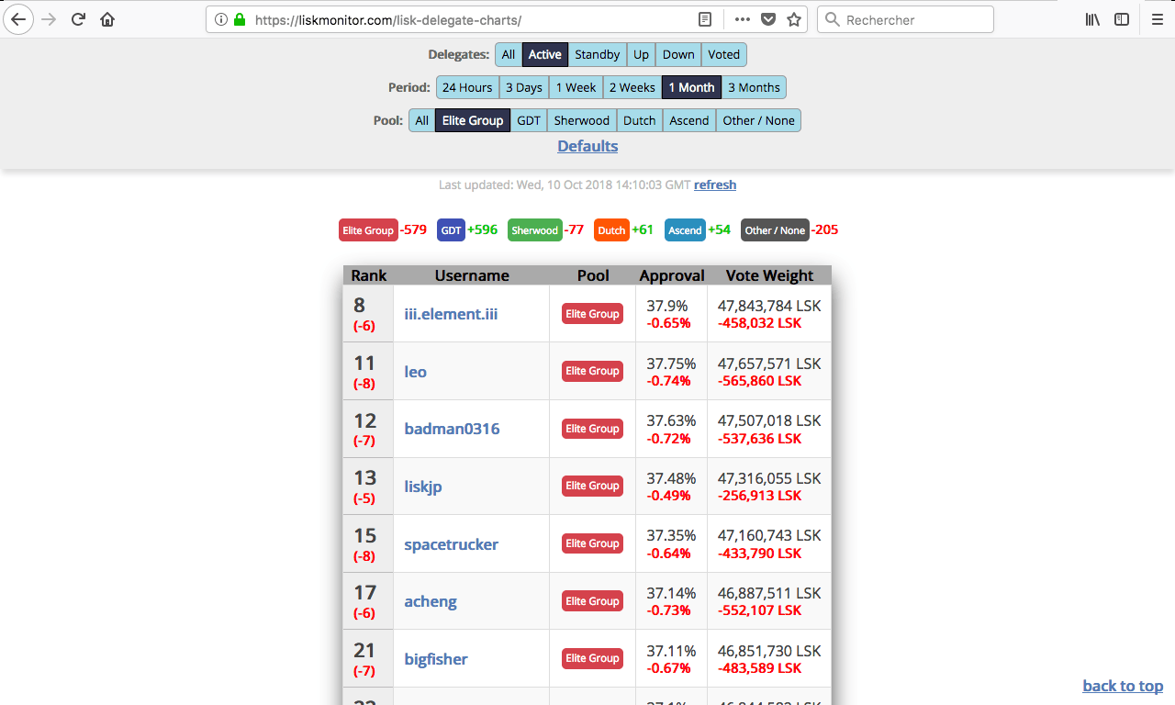Show the sidebar panel icon
The height and width of the screenshot is (705, 1175).
click(x=1122, y=19)
